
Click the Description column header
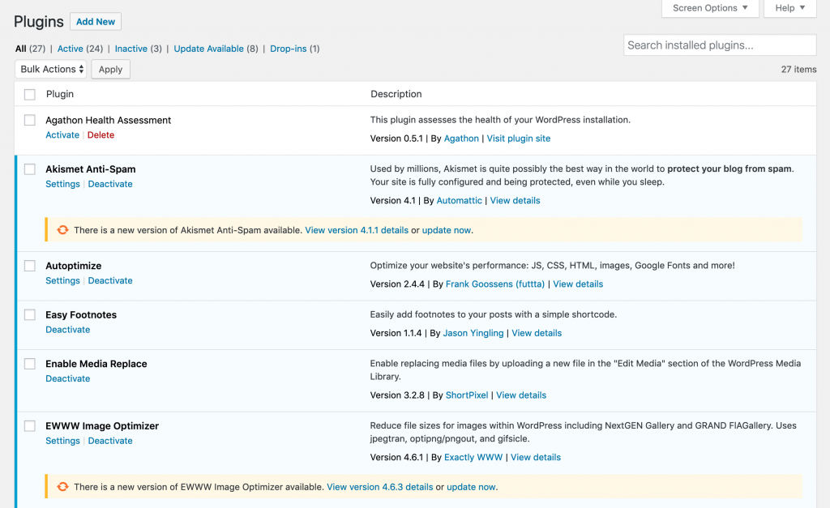coord(396,94)
